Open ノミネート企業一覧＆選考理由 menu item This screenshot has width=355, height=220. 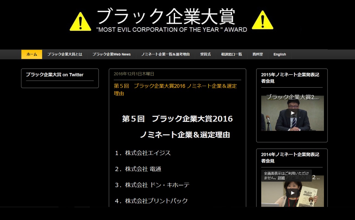point(165,54)
